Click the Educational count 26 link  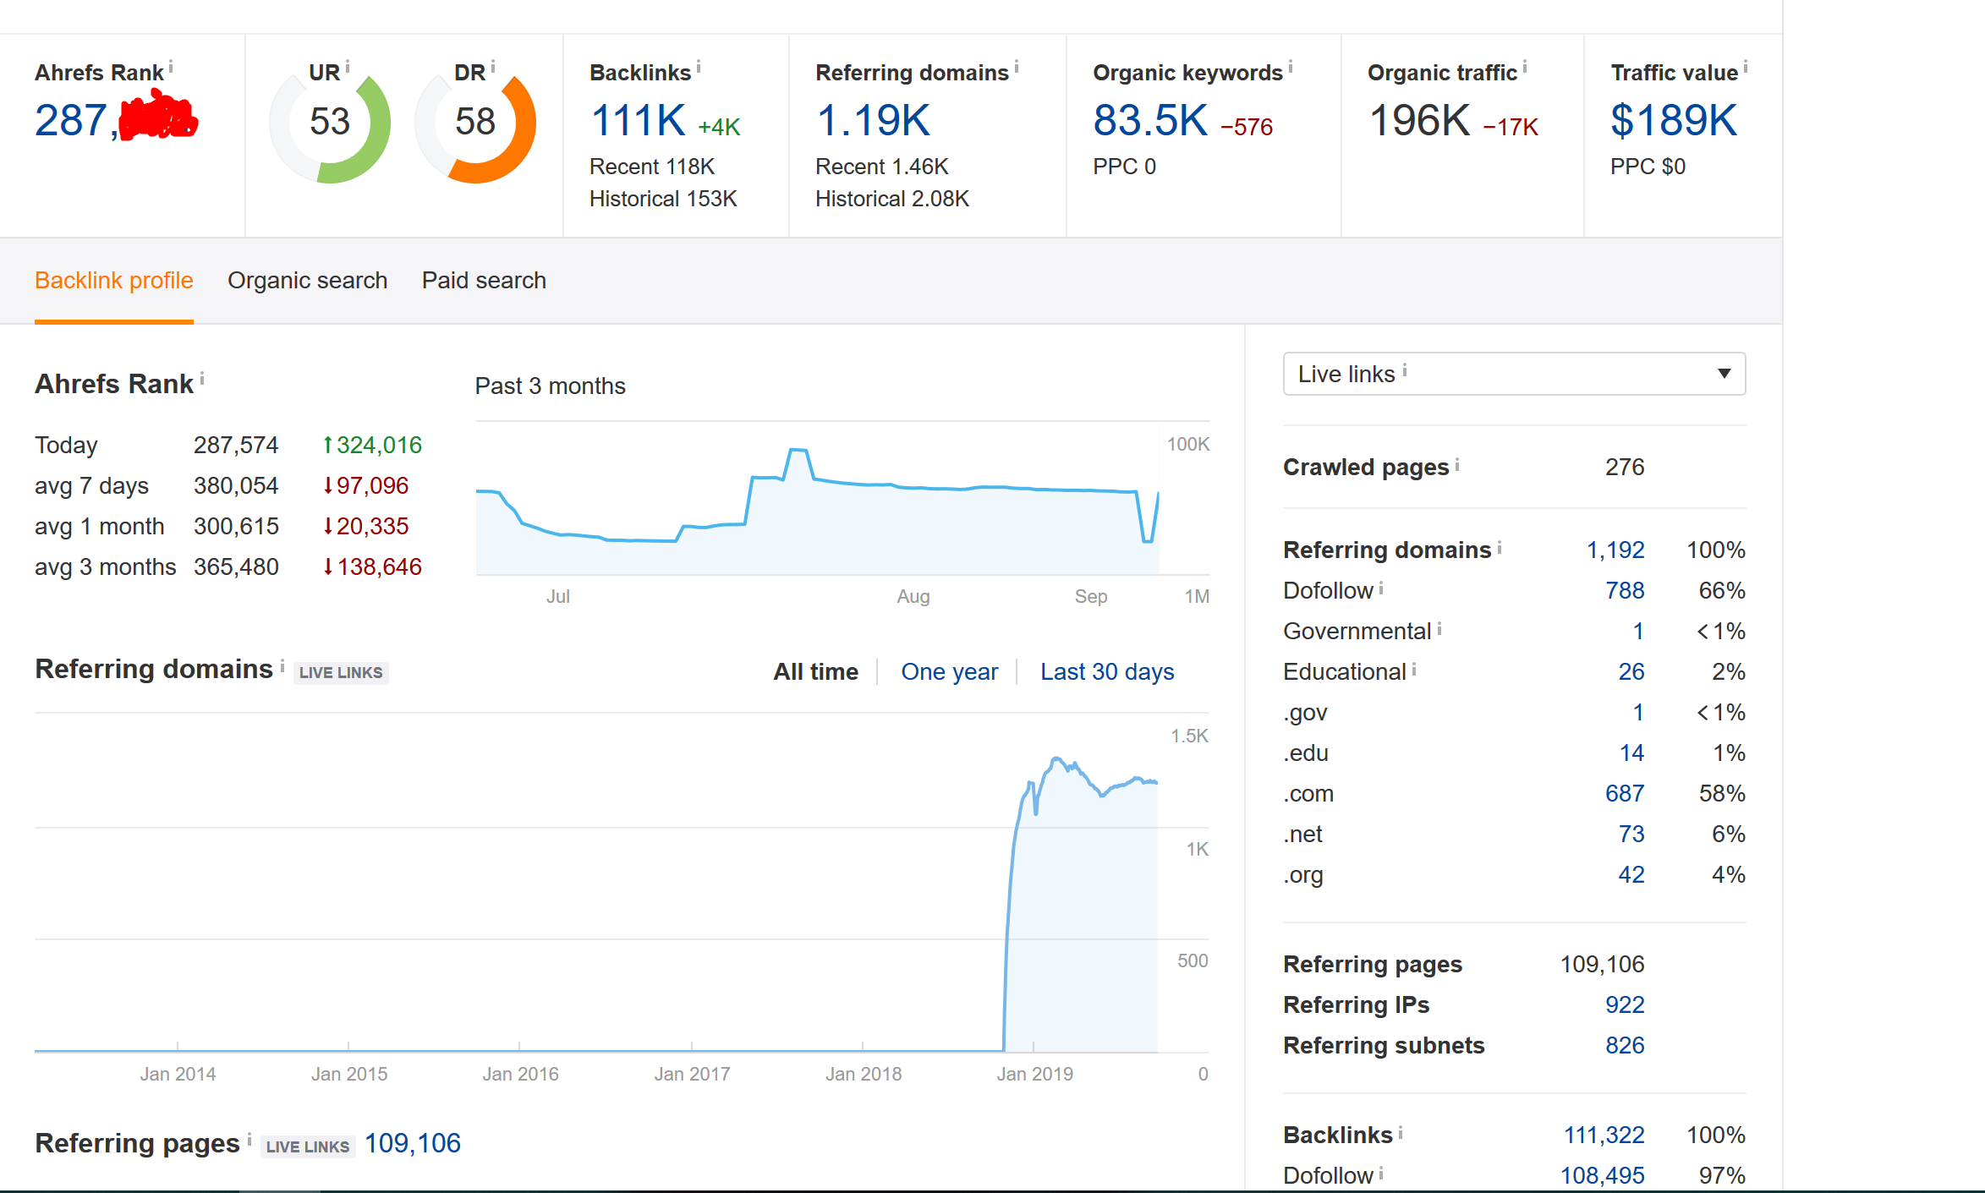(1631, 672)
